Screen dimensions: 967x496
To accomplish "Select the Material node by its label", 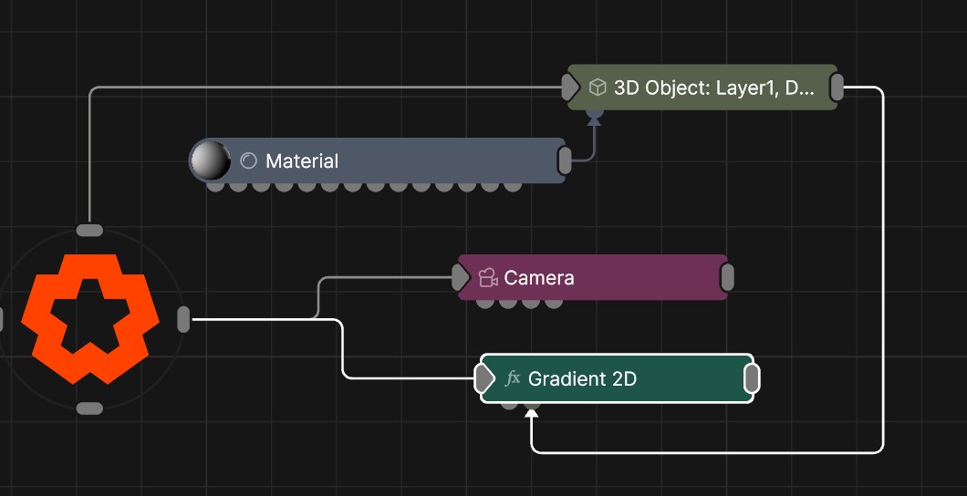I will click(x=302, y=161).
